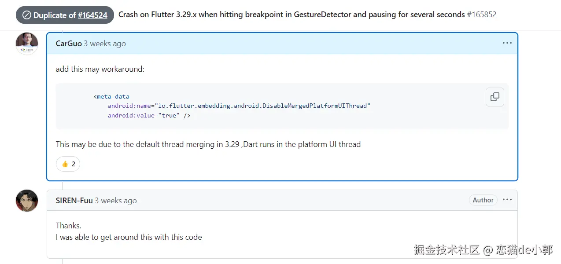Click issue number #165852
This screenshot has width=561, height=264.
[x=481, y=15]
